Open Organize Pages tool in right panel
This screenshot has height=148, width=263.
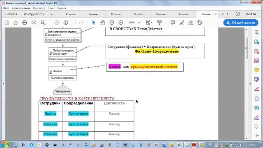[256, 61]
